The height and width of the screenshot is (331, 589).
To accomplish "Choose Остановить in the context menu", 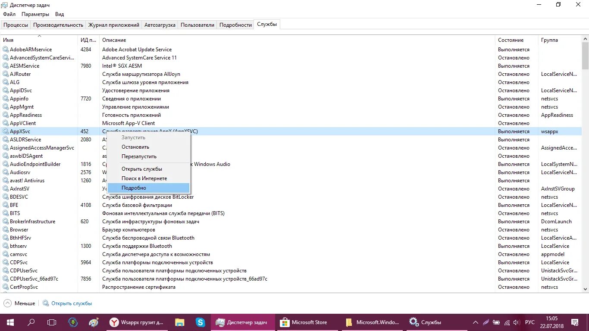I will pyautogui.click(x=148, y=147).
